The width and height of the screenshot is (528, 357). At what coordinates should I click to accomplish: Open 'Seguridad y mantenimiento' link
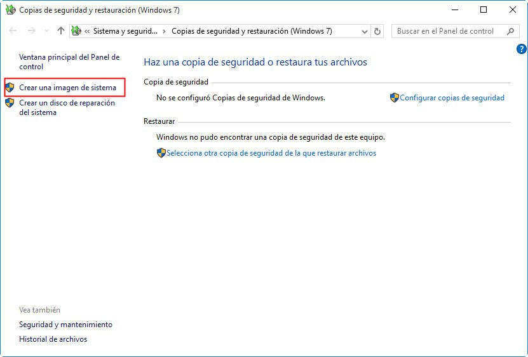click(65, 325)
